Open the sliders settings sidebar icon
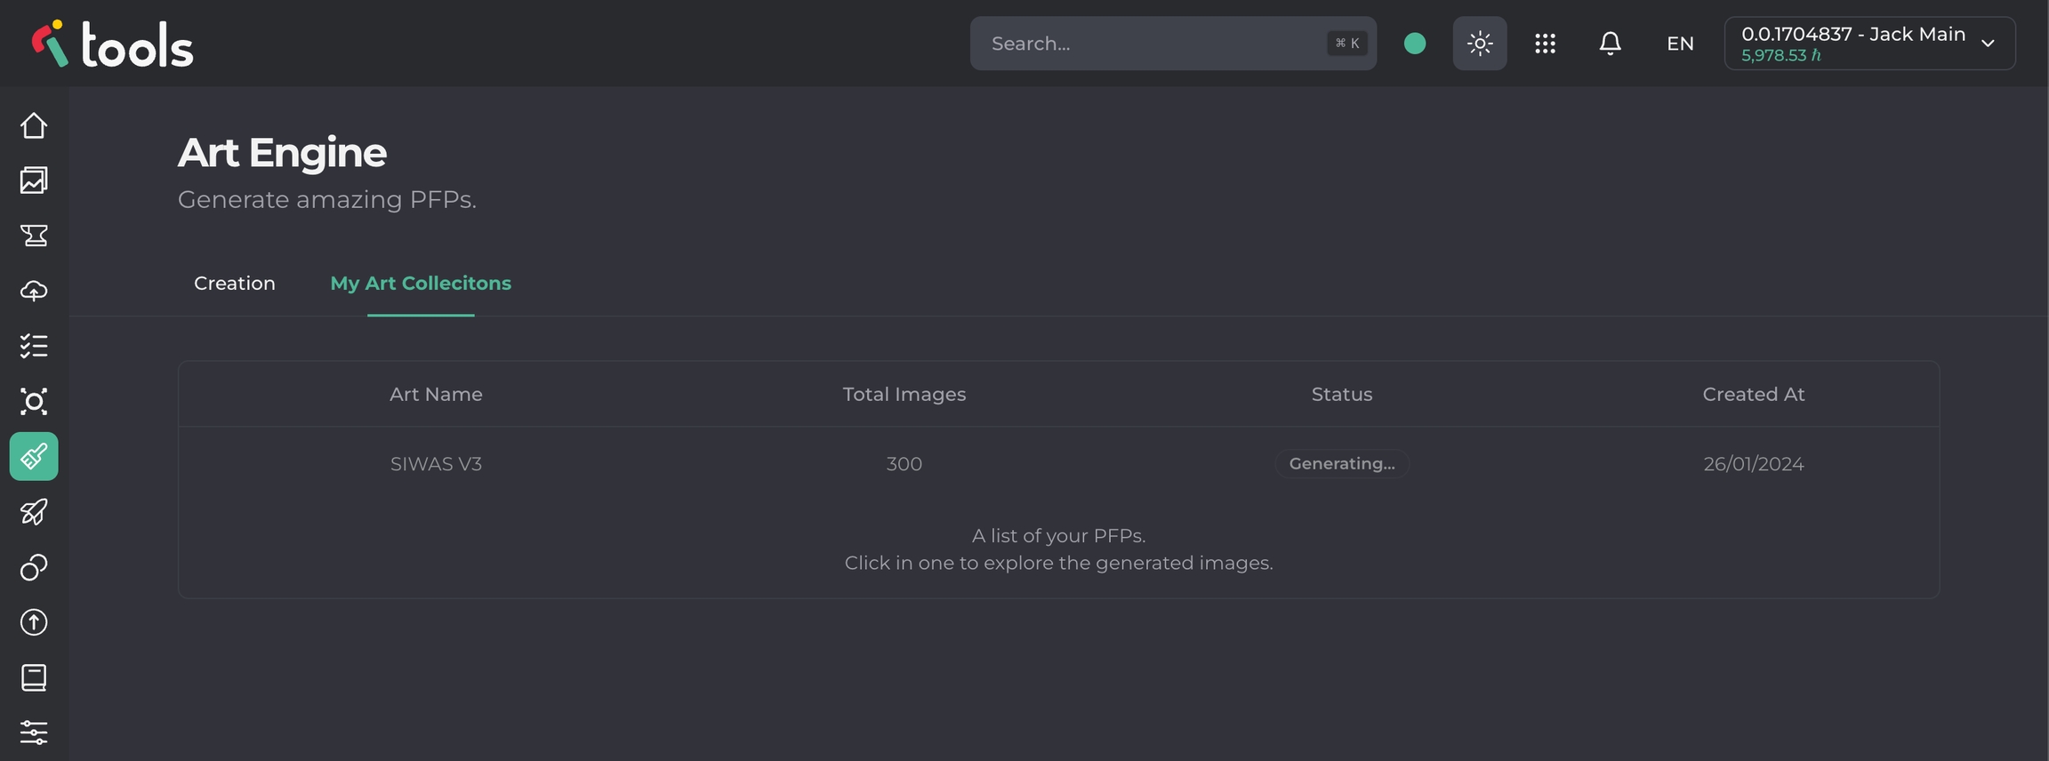 pyautogui.click(x=34, y=733)
